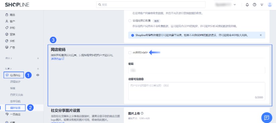Click the wifi signal icon in header
276x123 pixels.
(262, 5)
